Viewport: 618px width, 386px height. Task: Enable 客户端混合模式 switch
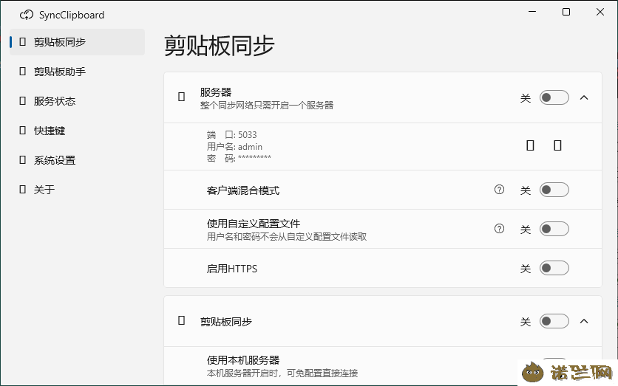554,190
